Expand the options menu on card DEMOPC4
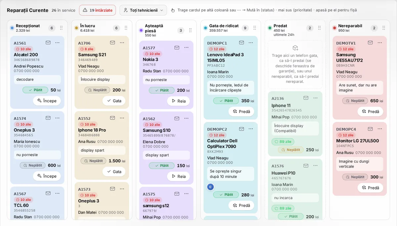 380,129
